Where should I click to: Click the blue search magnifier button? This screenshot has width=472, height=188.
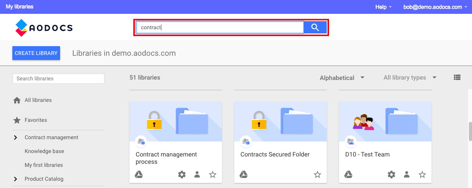point(315,27)
